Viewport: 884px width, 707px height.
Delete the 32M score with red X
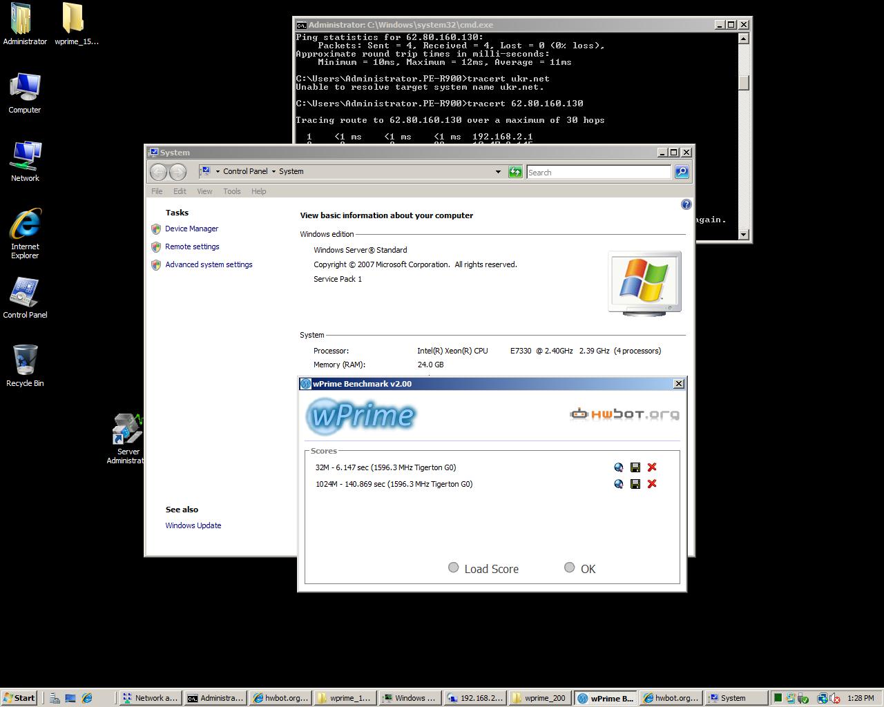coord(652,467)
